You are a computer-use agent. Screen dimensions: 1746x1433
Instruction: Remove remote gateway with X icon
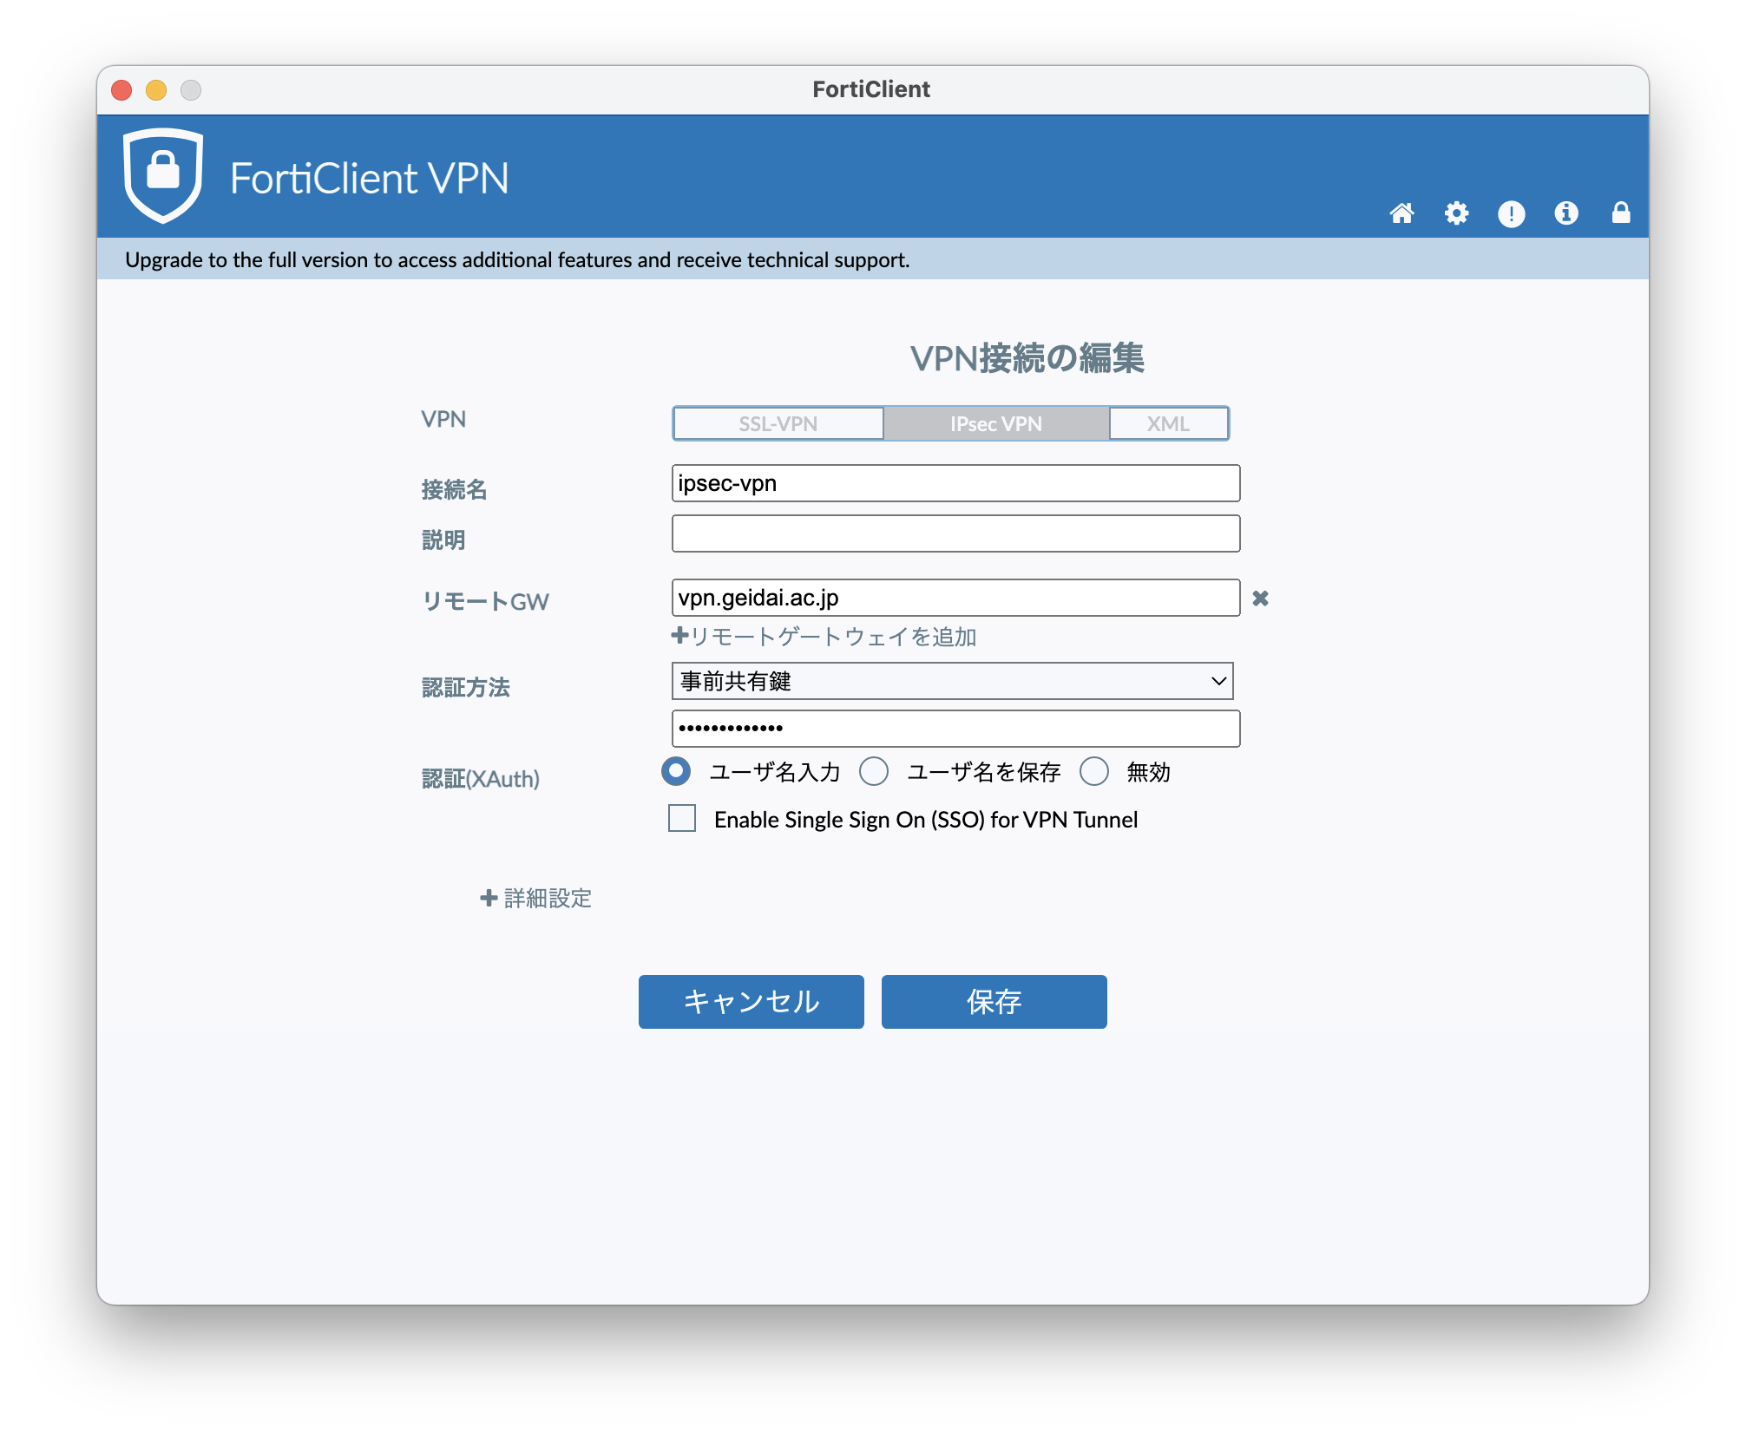(x=1260, y=599)
